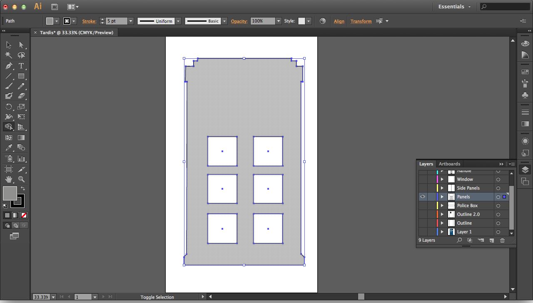Click the None (red slash) color button
Viewport: 533px width, 303px height.
point(24,215)
